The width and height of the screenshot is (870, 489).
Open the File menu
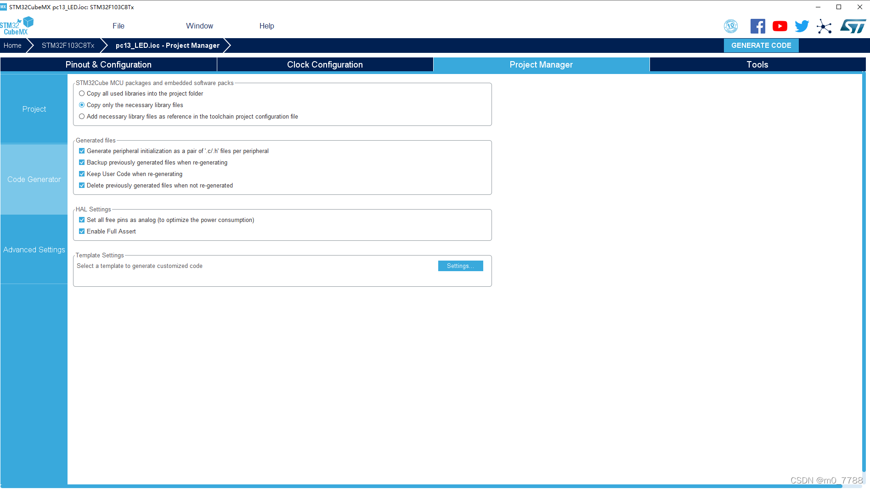[119, 26]
